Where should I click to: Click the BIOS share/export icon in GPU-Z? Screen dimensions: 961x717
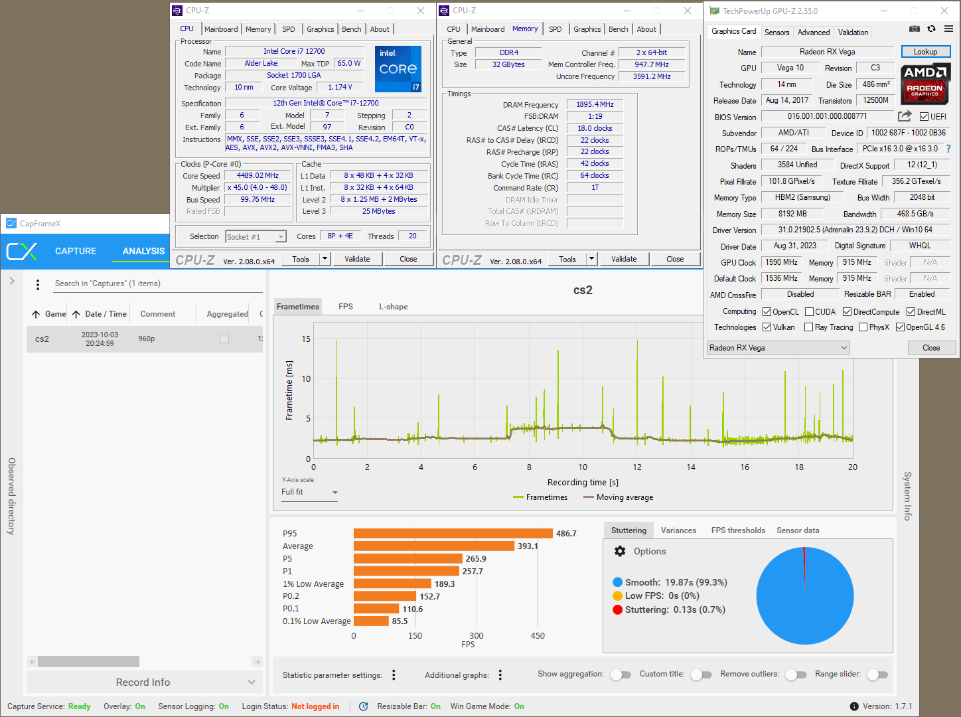(x=905, y=116)
